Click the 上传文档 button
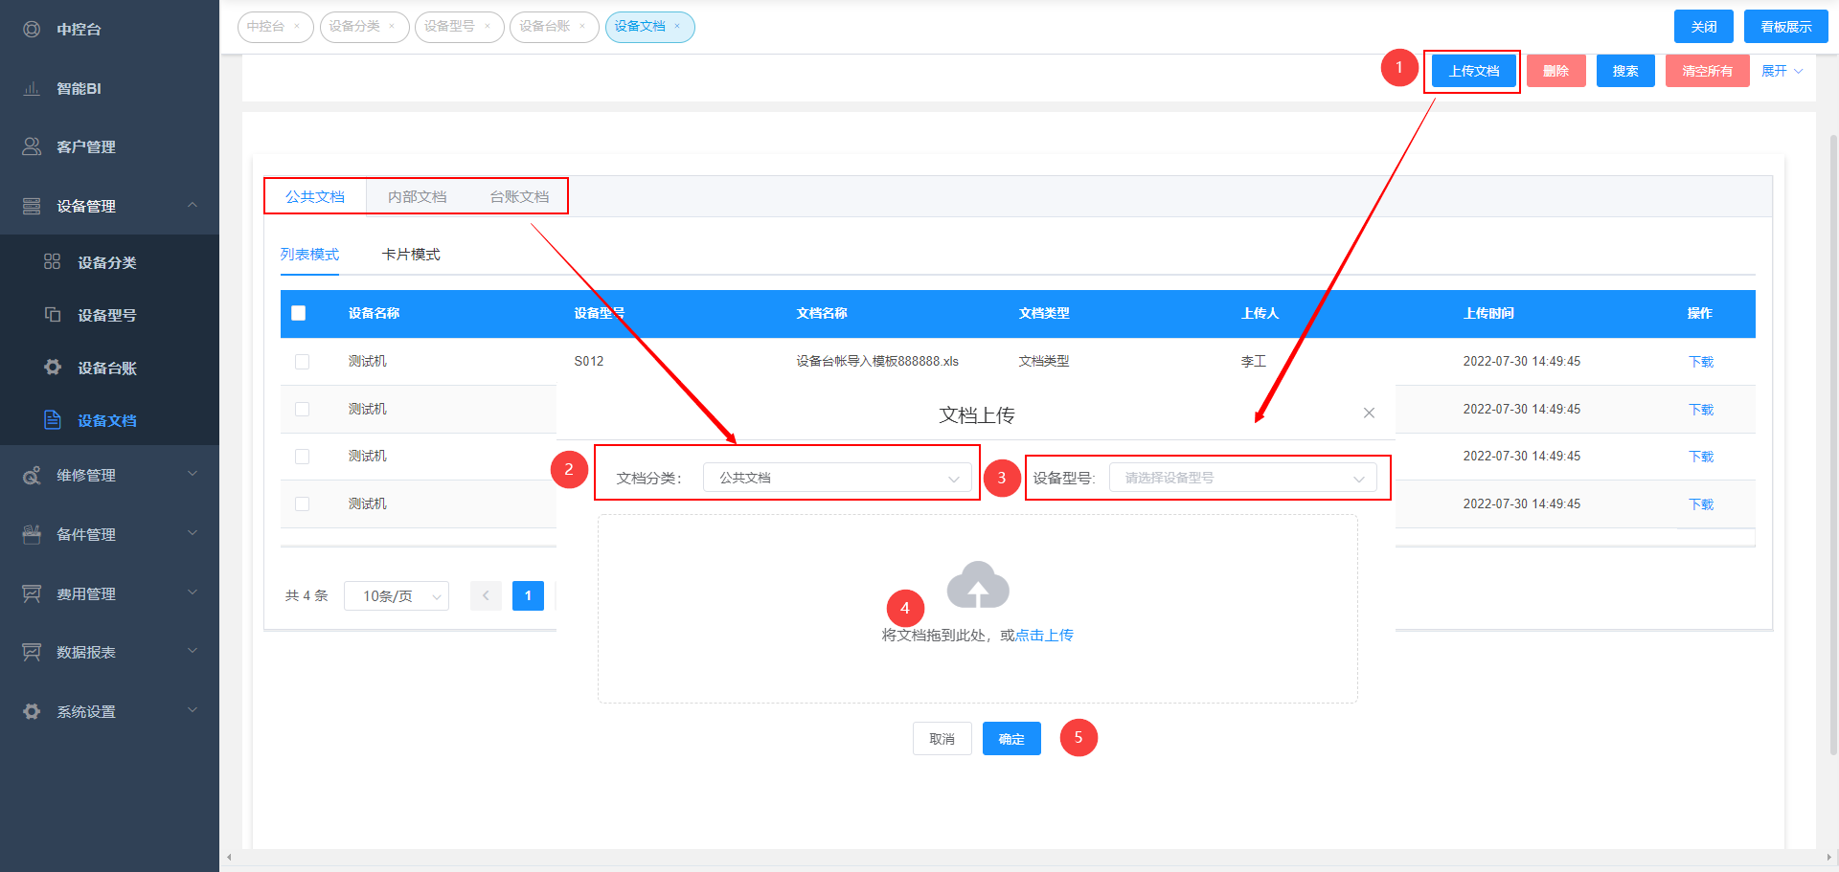 (x=1473, y=71)
